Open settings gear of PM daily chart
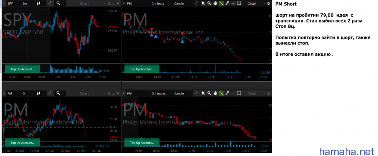This screenshot has height=156, width=378. 109,93
